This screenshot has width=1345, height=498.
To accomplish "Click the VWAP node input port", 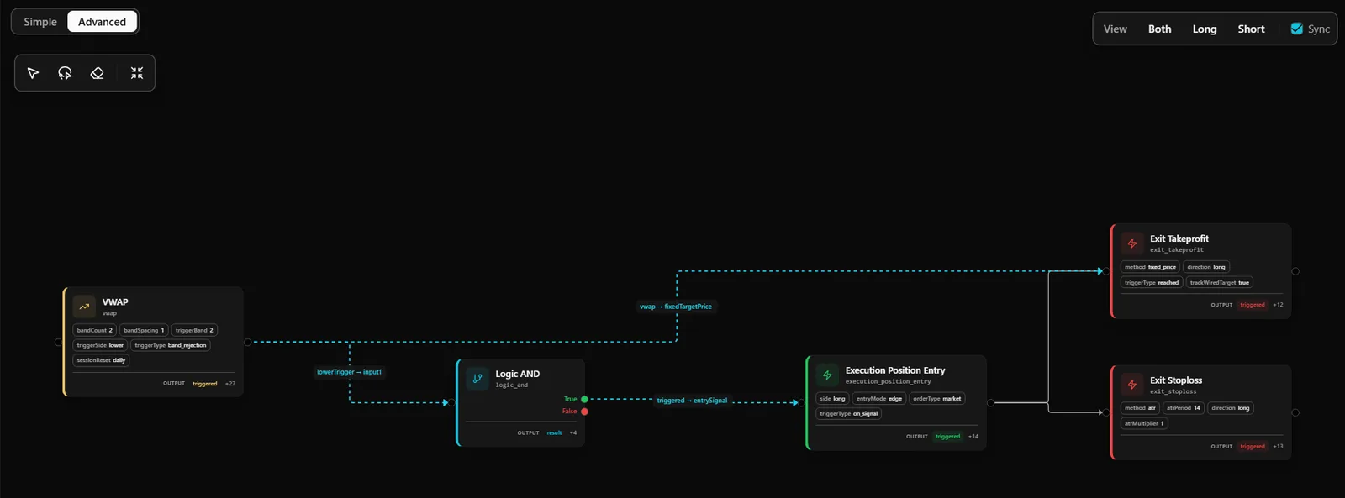I will (58, 342).
